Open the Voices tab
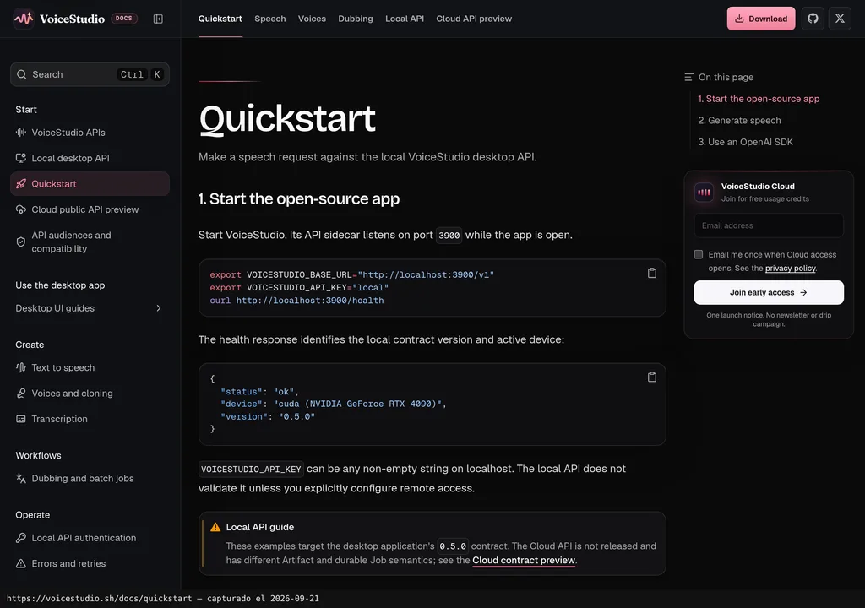Image resolution: width=865 pixels, height=608 pixels. [313, 19]
